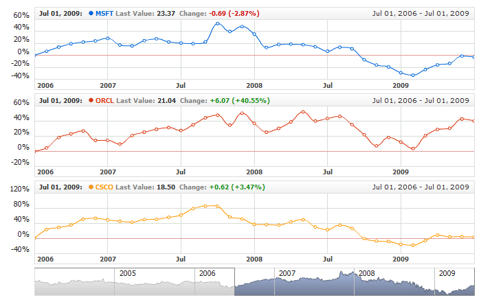Toggle the MSFT series legend label
The image size is (481, 302).
coord(104,13)
